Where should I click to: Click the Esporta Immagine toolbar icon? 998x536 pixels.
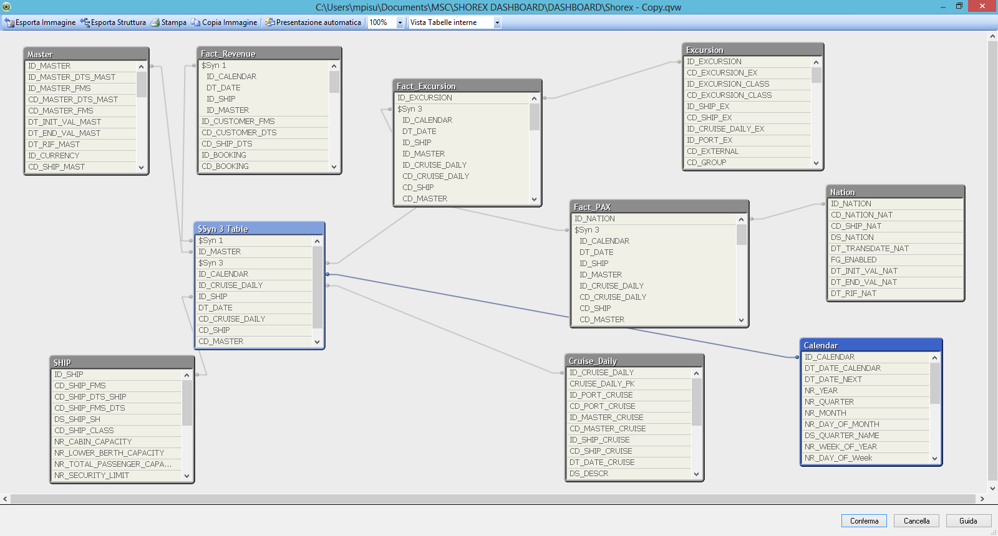[9, 22]
